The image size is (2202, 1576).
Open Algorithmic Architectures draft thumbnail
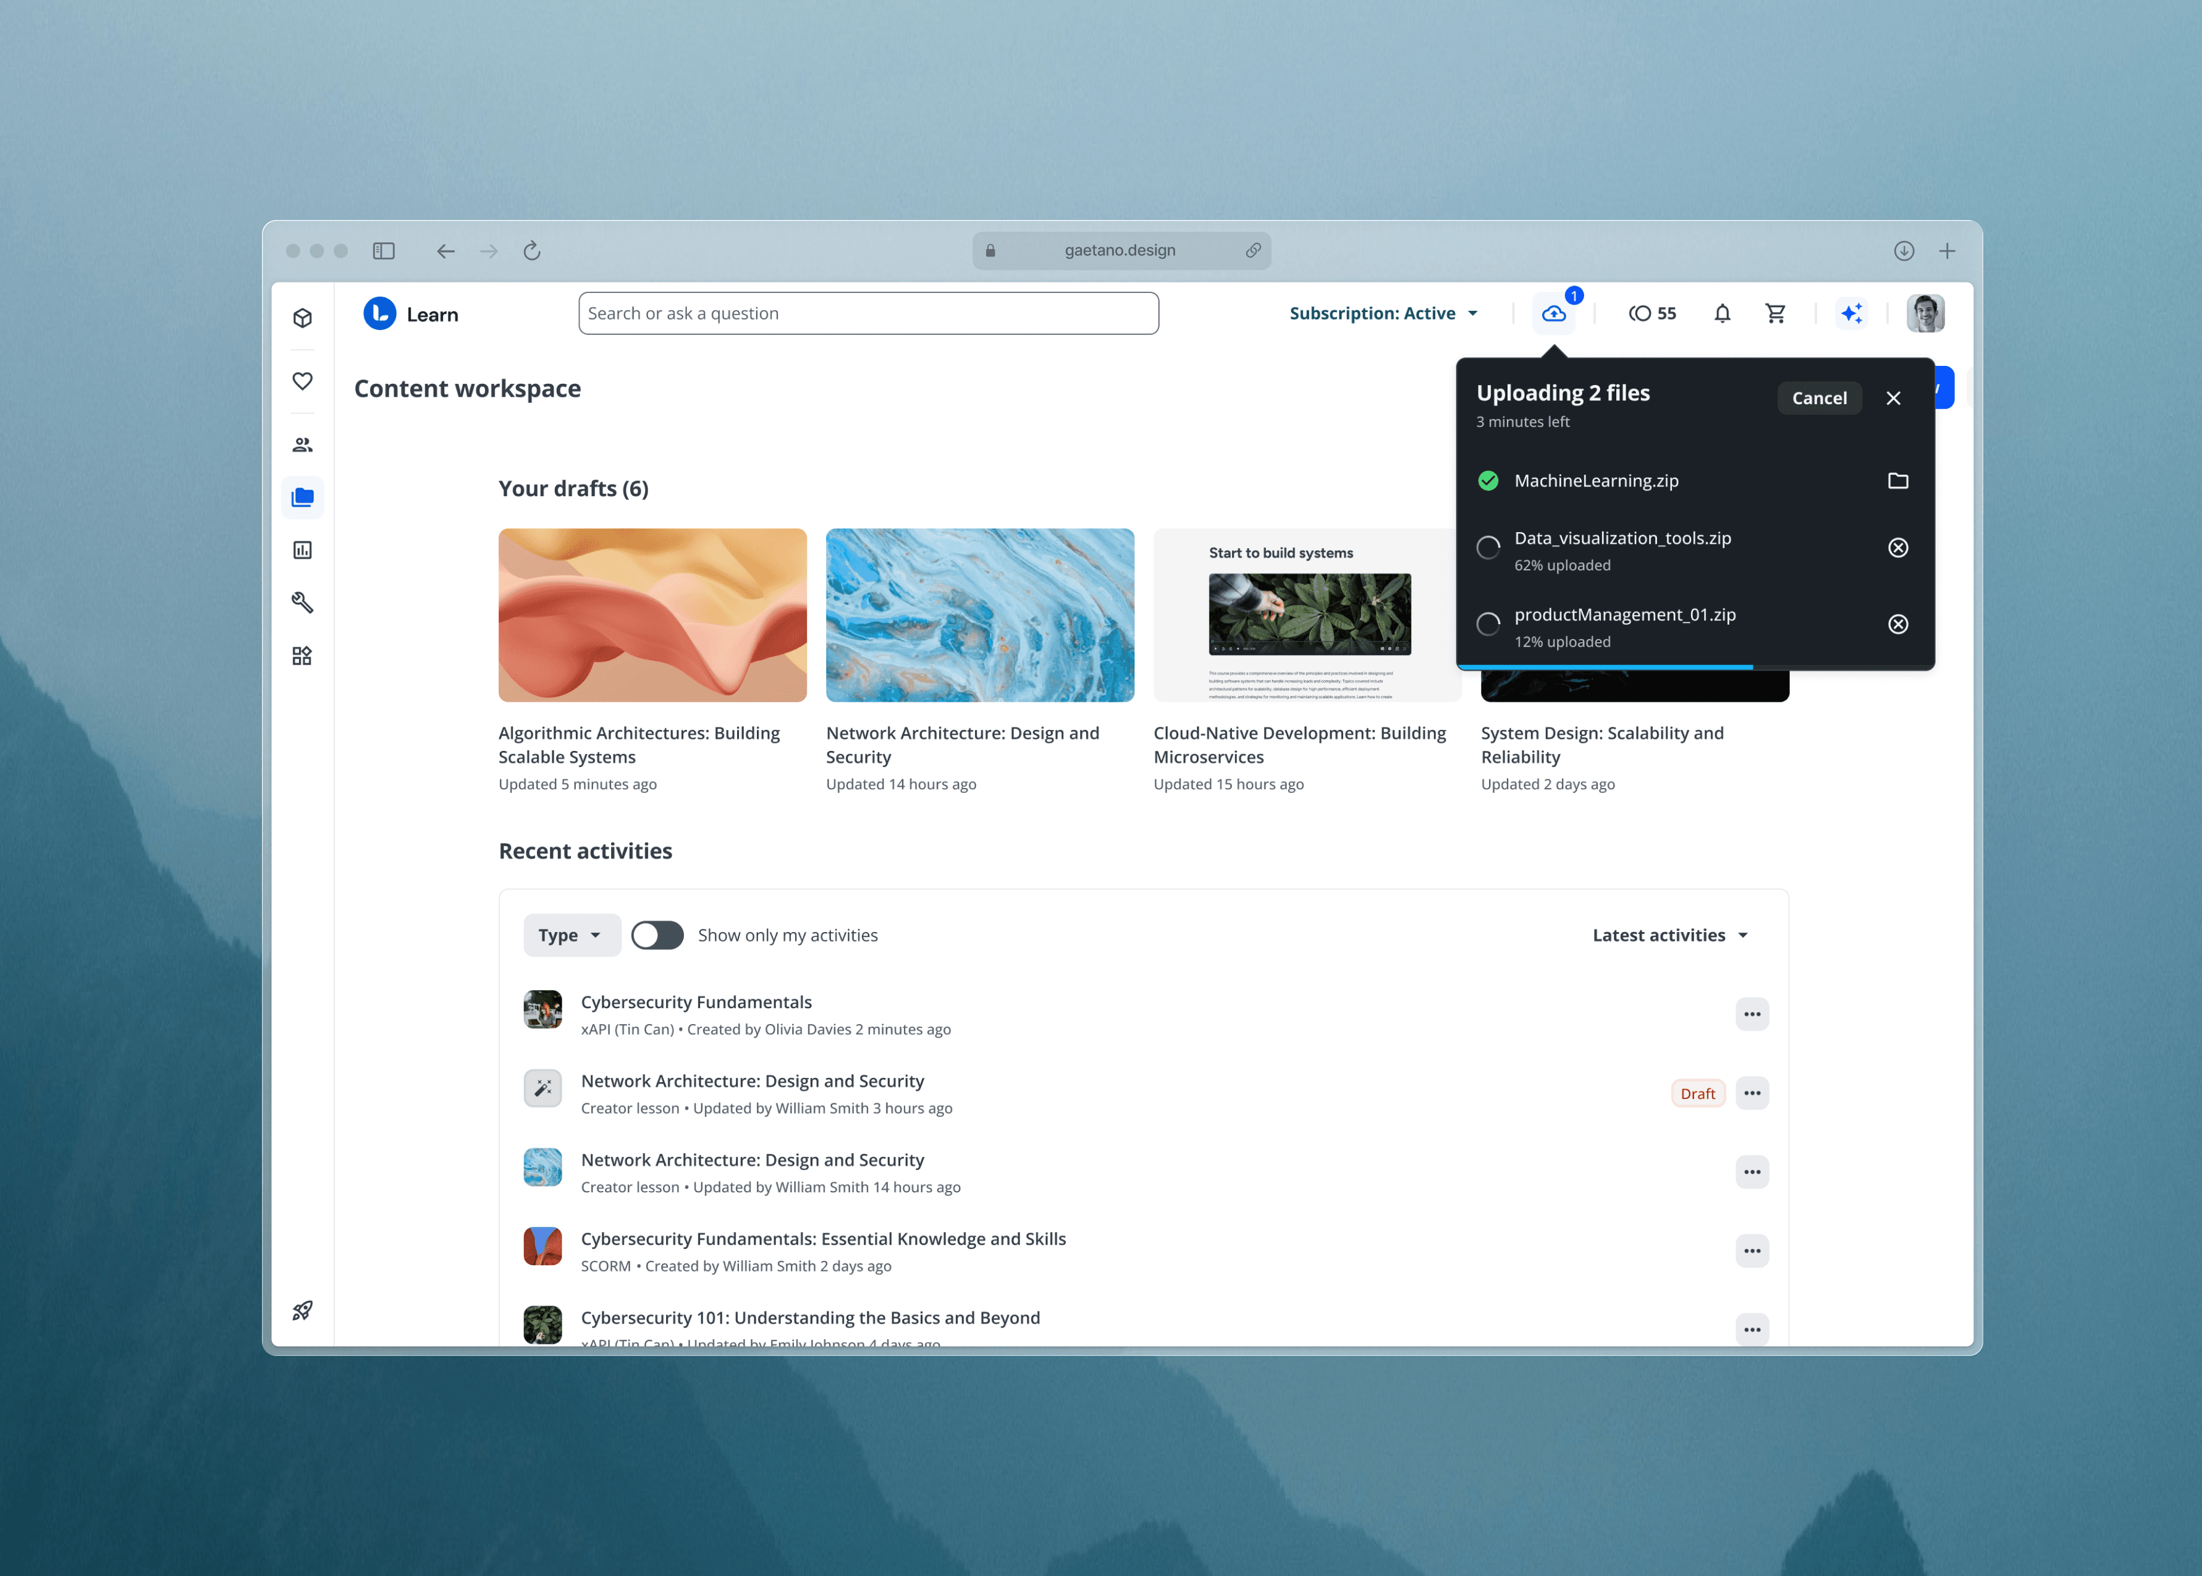[x=652, y=616]
